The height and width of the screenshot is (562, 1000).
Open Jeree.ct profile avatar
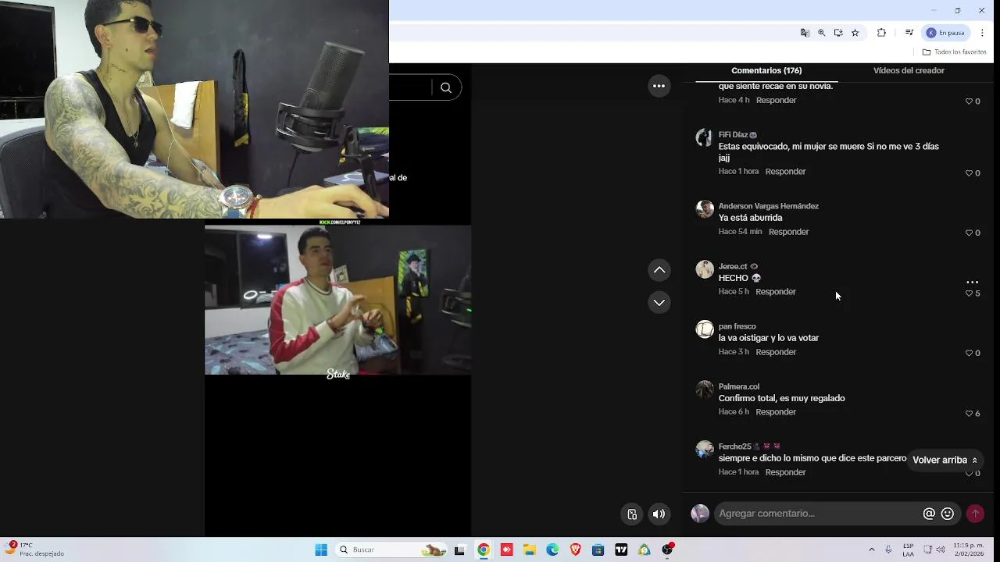point(705,269)
